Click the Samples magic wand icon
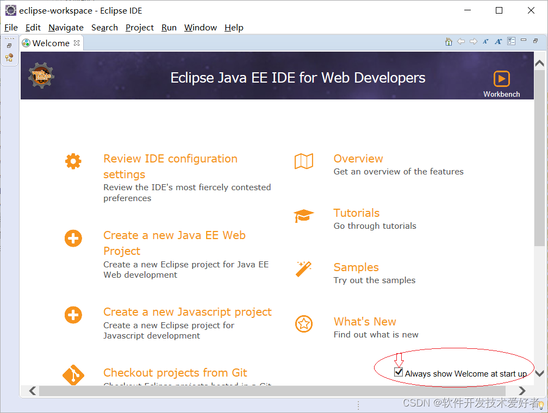This screenshot has width=548, height=413. coord(303,269)
